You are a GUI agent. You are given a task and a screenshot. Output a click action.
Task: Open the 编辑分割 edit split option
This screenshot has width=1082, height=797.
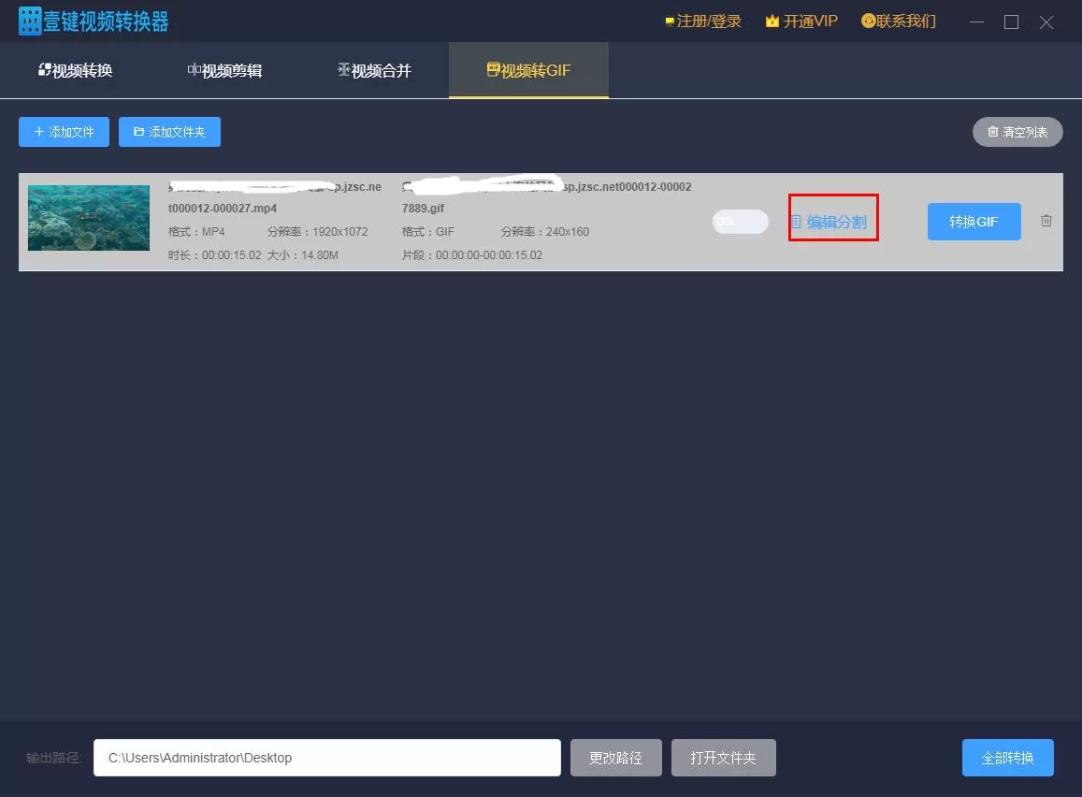point(829,223)
